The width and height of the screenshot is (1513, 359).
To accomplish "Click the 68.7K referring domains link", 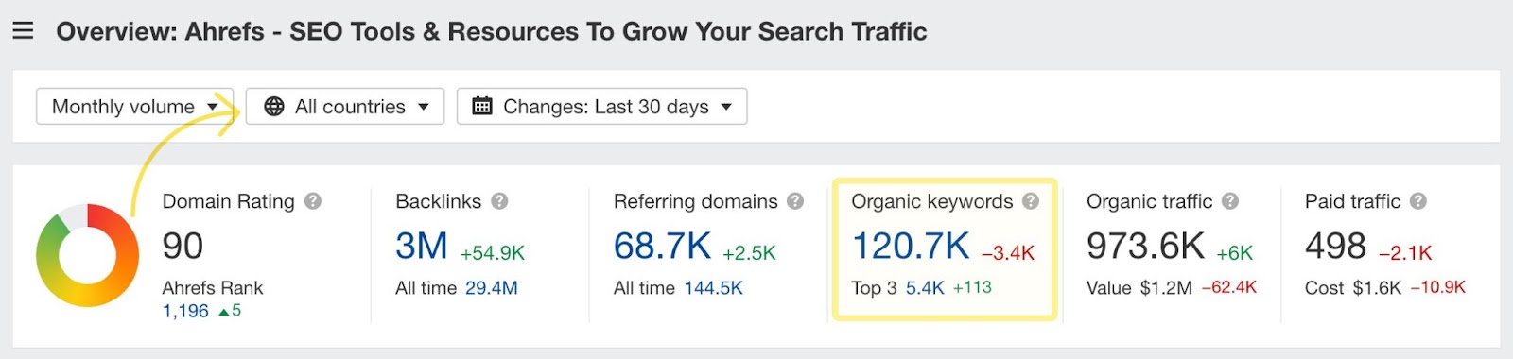I will point(662,246).
